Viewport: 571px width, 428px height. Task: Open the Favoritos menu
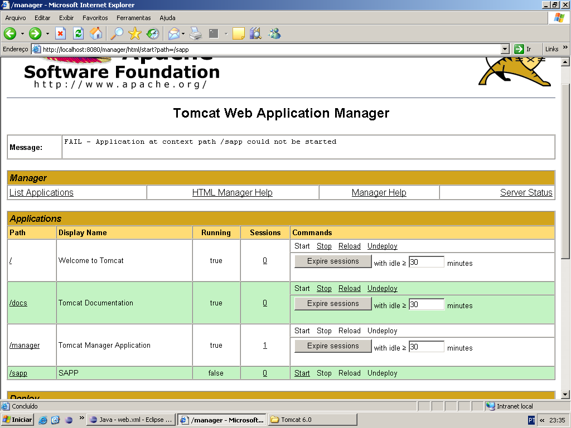tap(95, 18)
